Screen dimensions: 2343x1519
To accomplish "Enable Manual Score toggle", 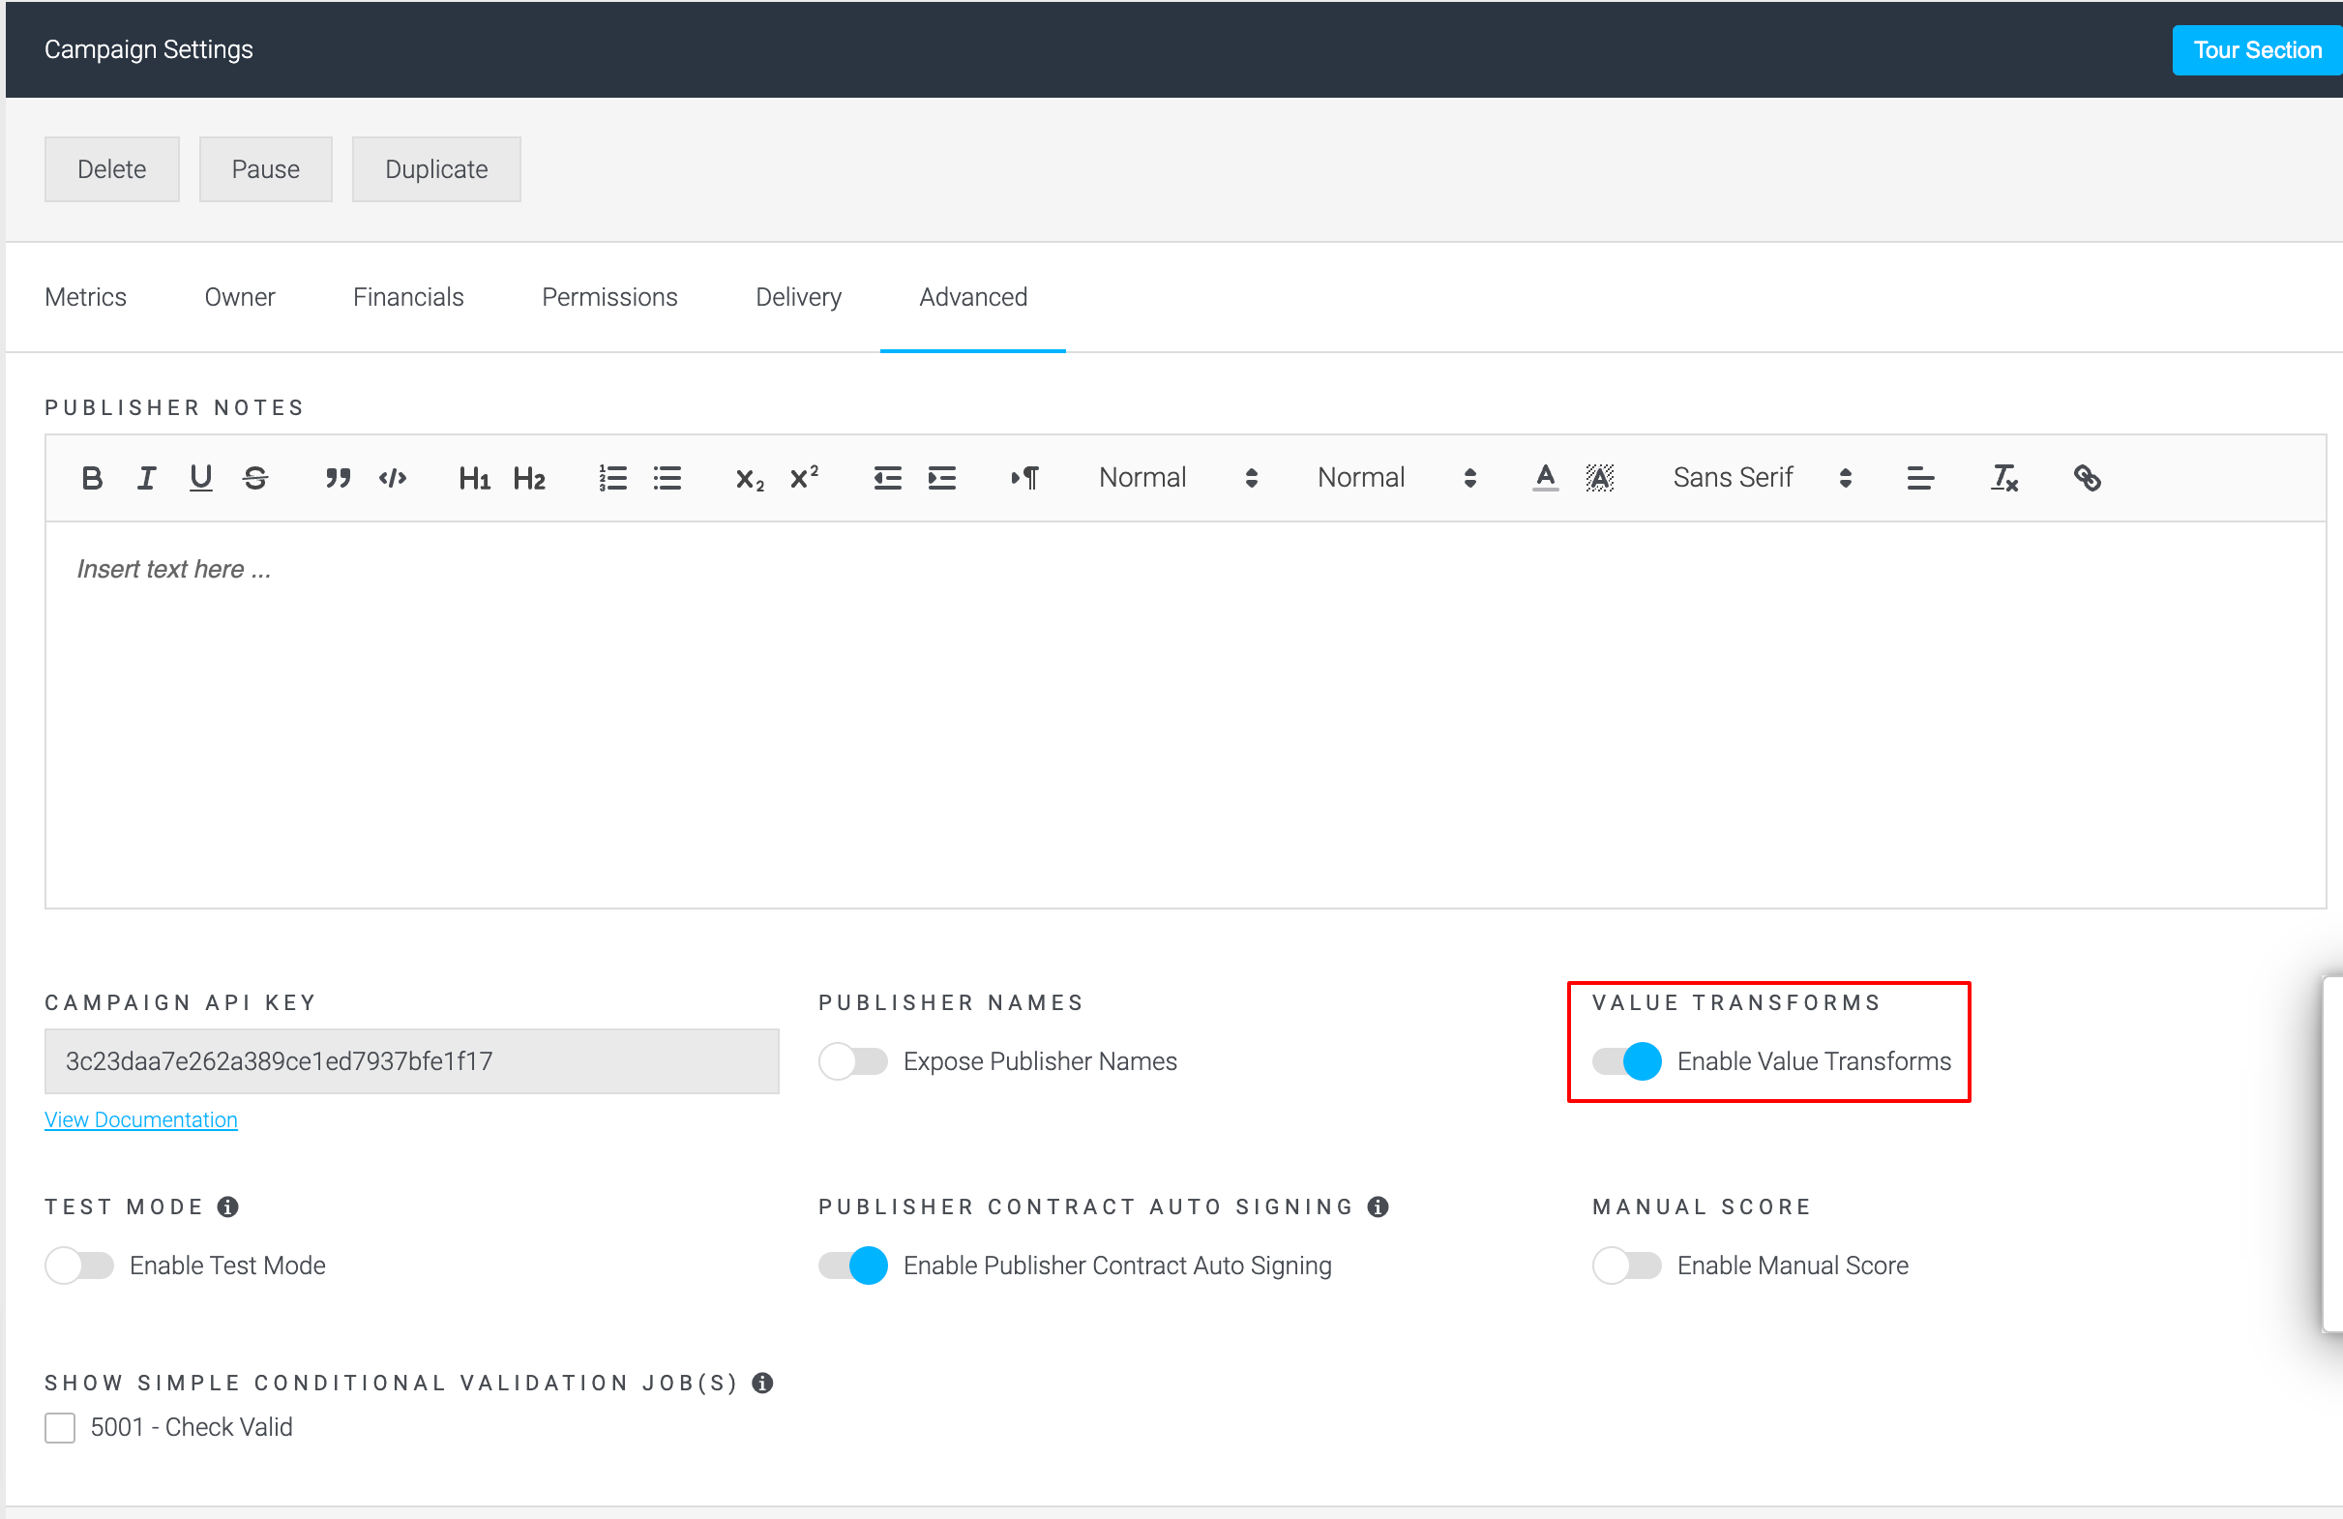I will pos(1626,1265).
